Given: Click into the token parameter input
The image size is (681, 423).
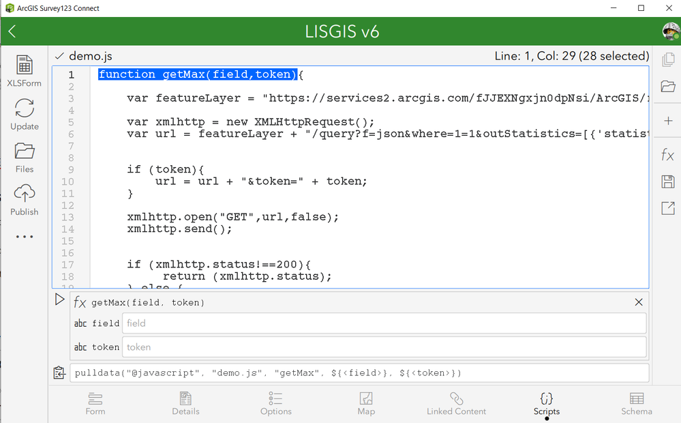Looking at the screenshot, I should (x=384, y=347).
